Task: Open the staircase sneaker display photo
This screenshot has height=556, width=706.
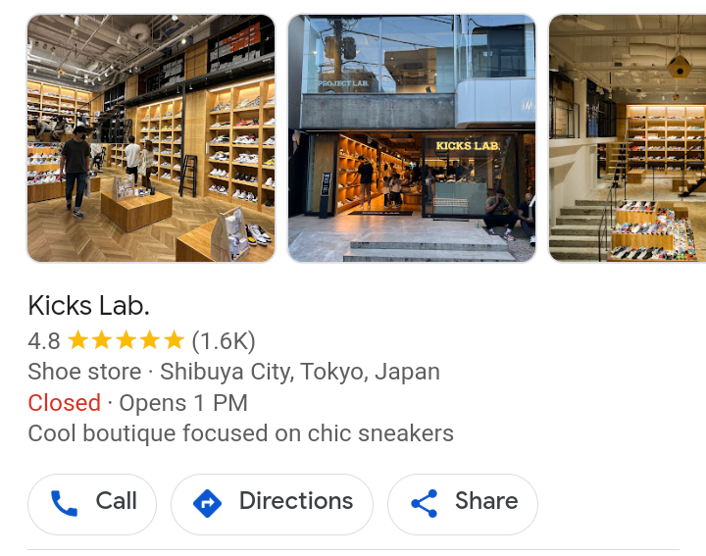Action: click(x=627, y=138)
